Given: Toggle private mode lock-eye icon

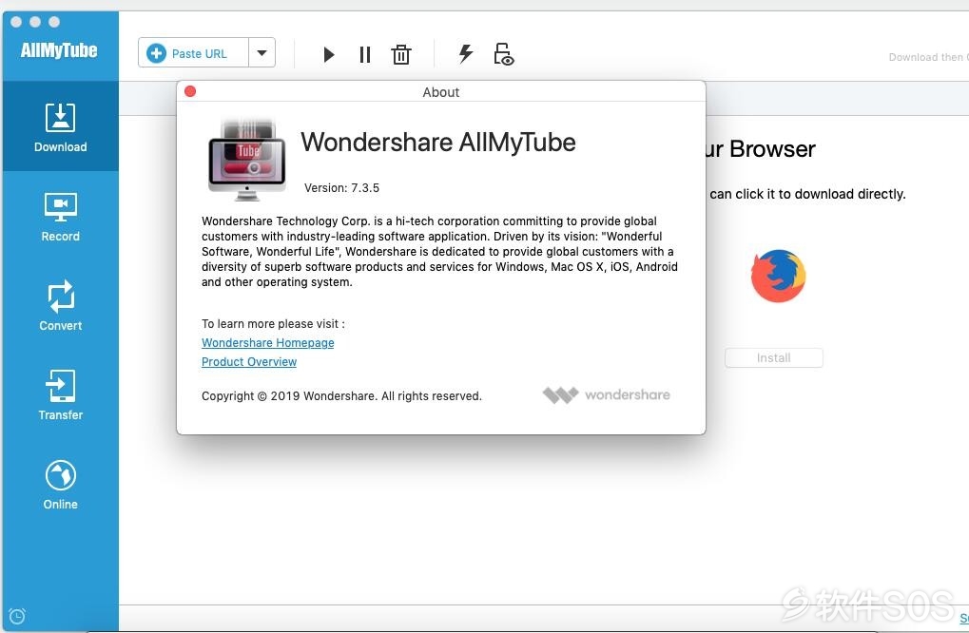Looking at the screenshot, I should pyautogui.click(x=504, y=54).
